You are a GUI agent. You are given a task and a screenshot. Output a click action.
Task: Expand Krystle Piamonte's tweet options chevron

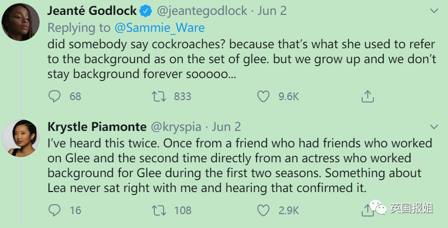point(435,126)
